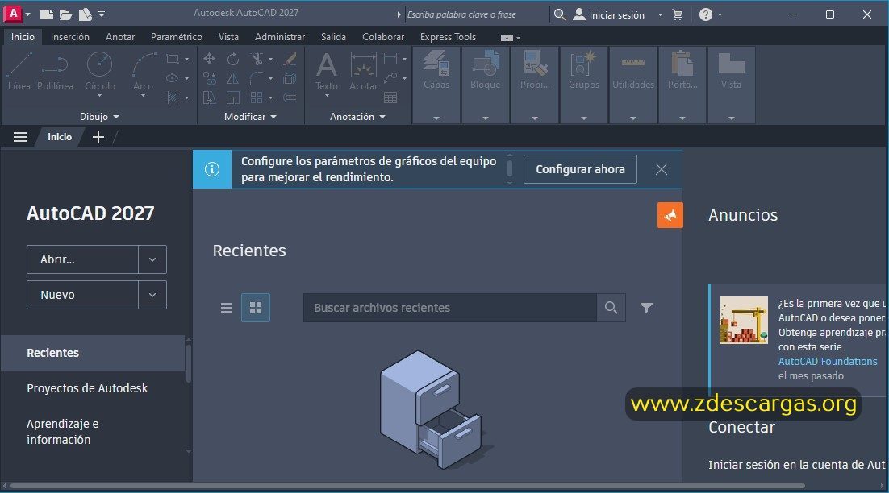Viewport: 889px width, 493px height.
Task: Select the Polilínea draw tool
Action: pyautogui.click(x=55, y=72)
